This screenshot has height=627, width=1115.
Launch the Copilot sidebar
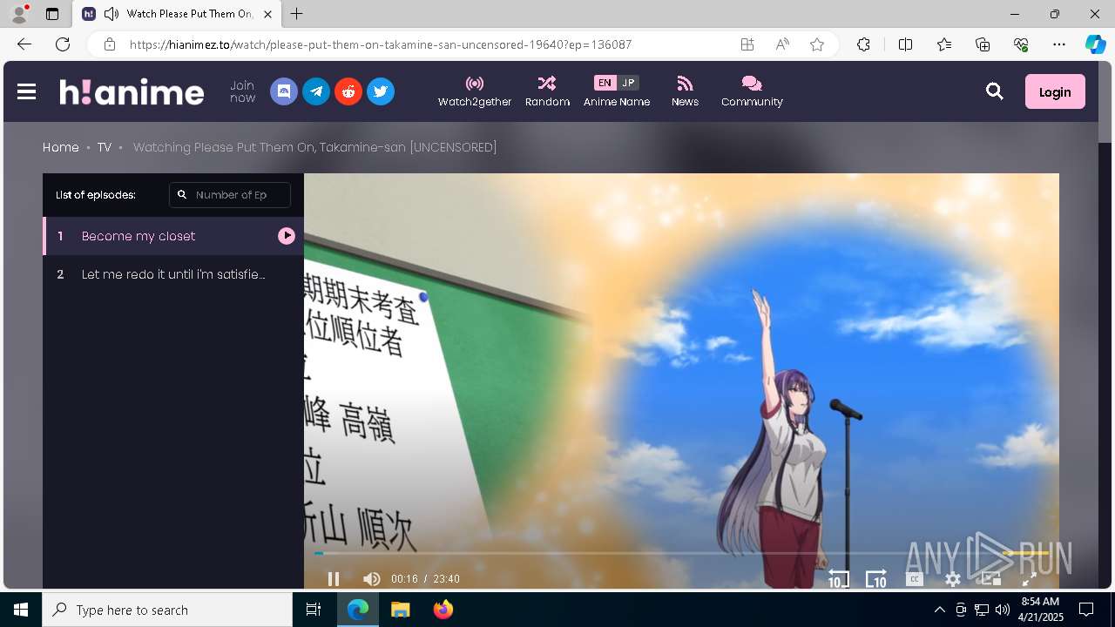[x=1095, y=44]
